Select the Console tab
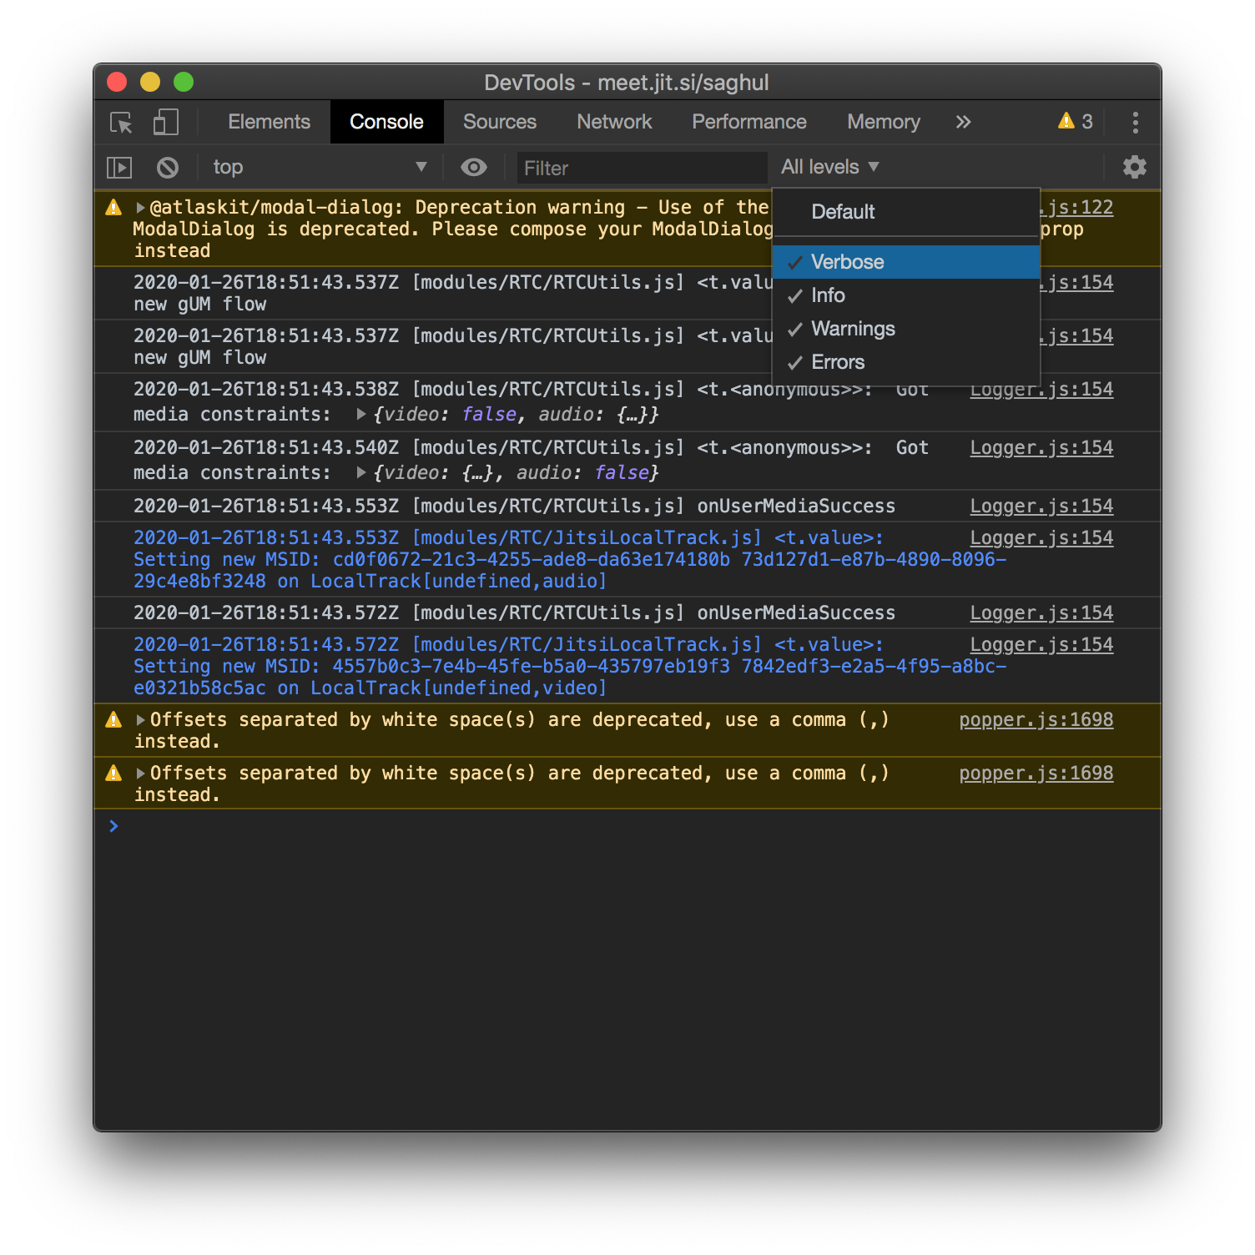Screen dimensions: 1255x1255 [386, 122]
